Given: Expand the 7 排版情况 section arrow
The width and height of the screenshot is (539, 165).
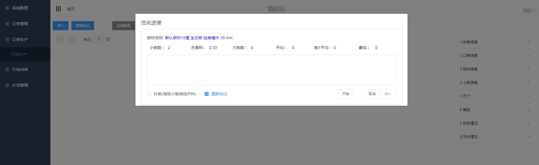Looking at the screenshot, I should point(529,123).
